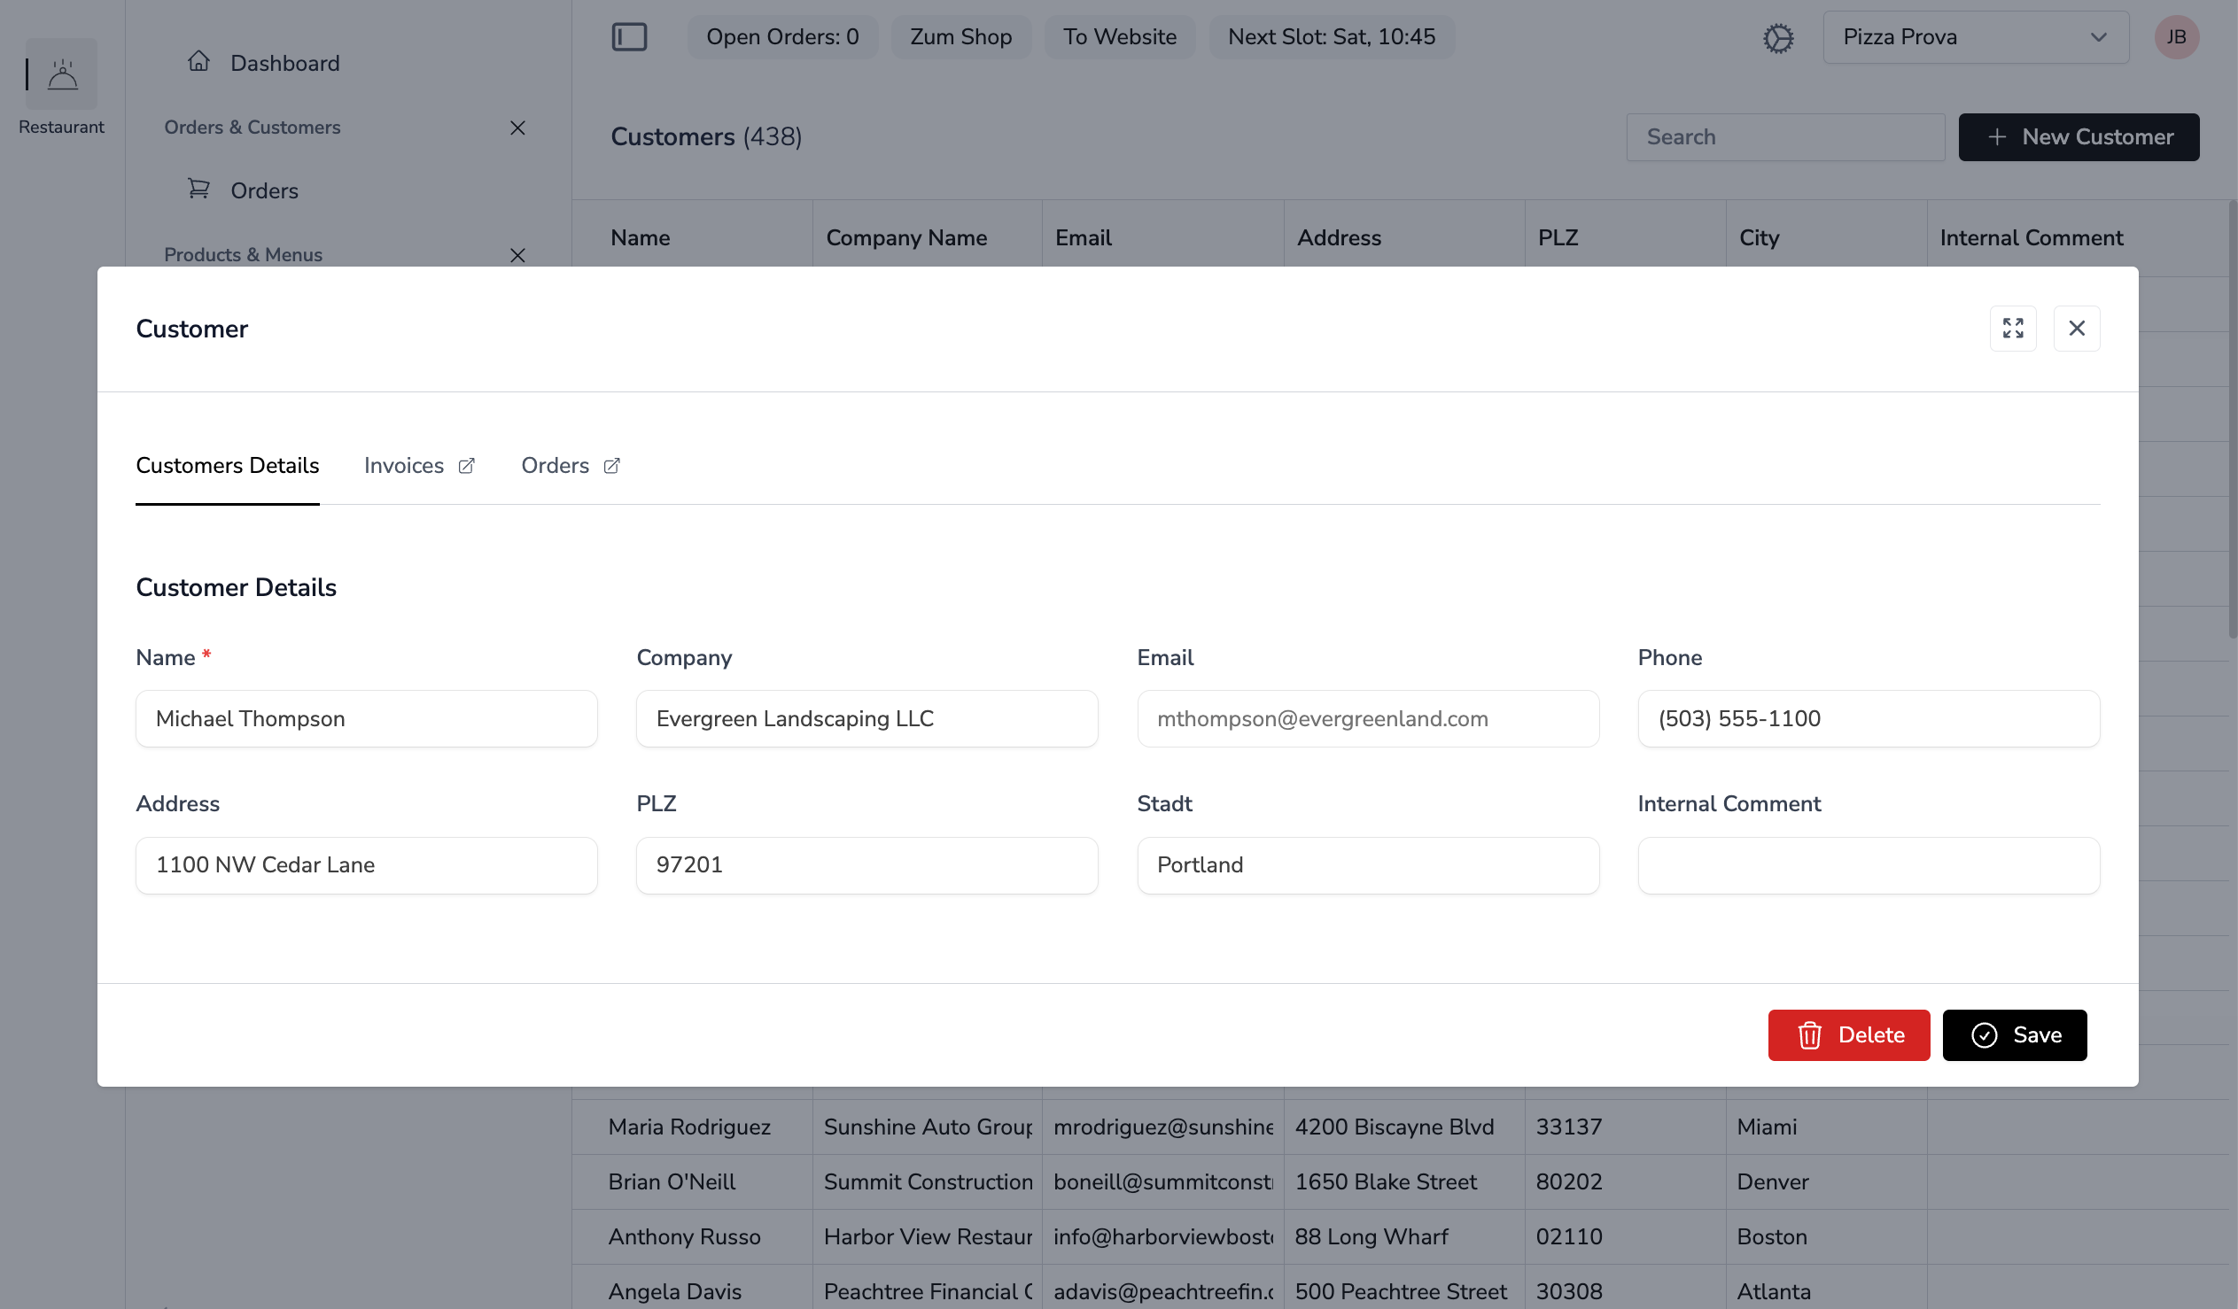
Task: Open the Pizza Prova restaurant dropdown
Action: click(x=1973, y=37)
